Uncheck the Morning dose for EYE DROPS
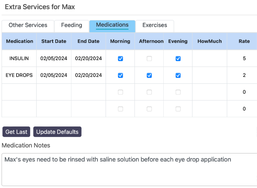 click(x=120, y=75)
